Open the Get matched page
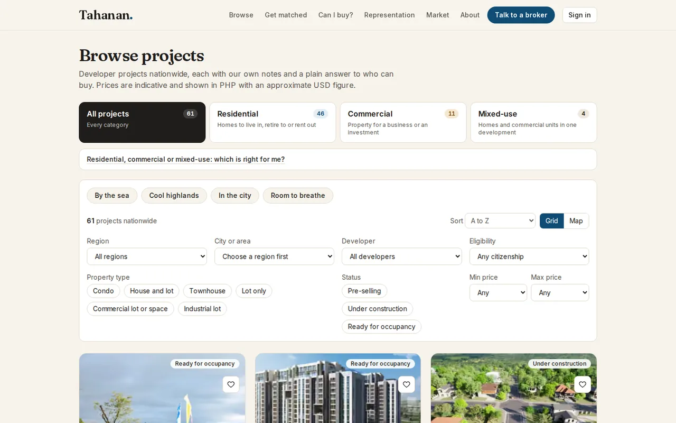This screenshot has width=676, height=423. [286, 15]
